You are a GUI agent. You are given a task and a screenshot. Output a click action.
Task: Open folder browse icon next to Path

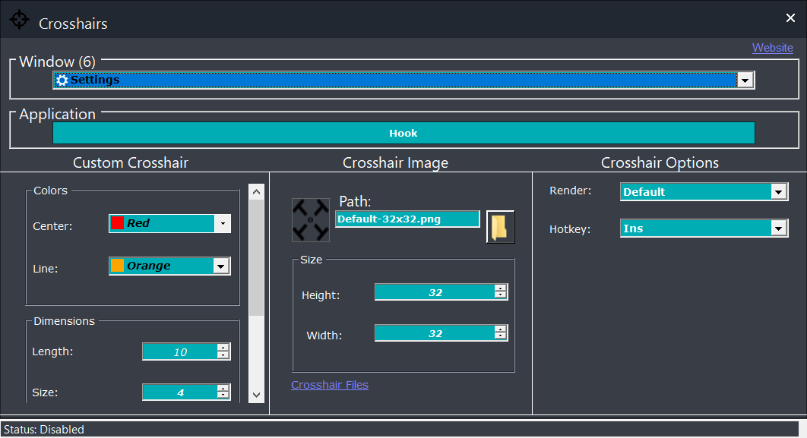[x=500, y=227]
